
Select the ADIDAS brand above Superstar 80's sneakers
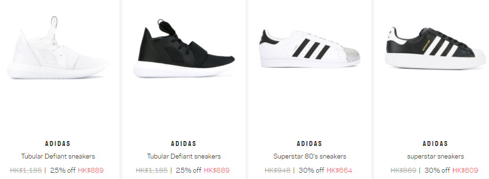tap(309, 144)
